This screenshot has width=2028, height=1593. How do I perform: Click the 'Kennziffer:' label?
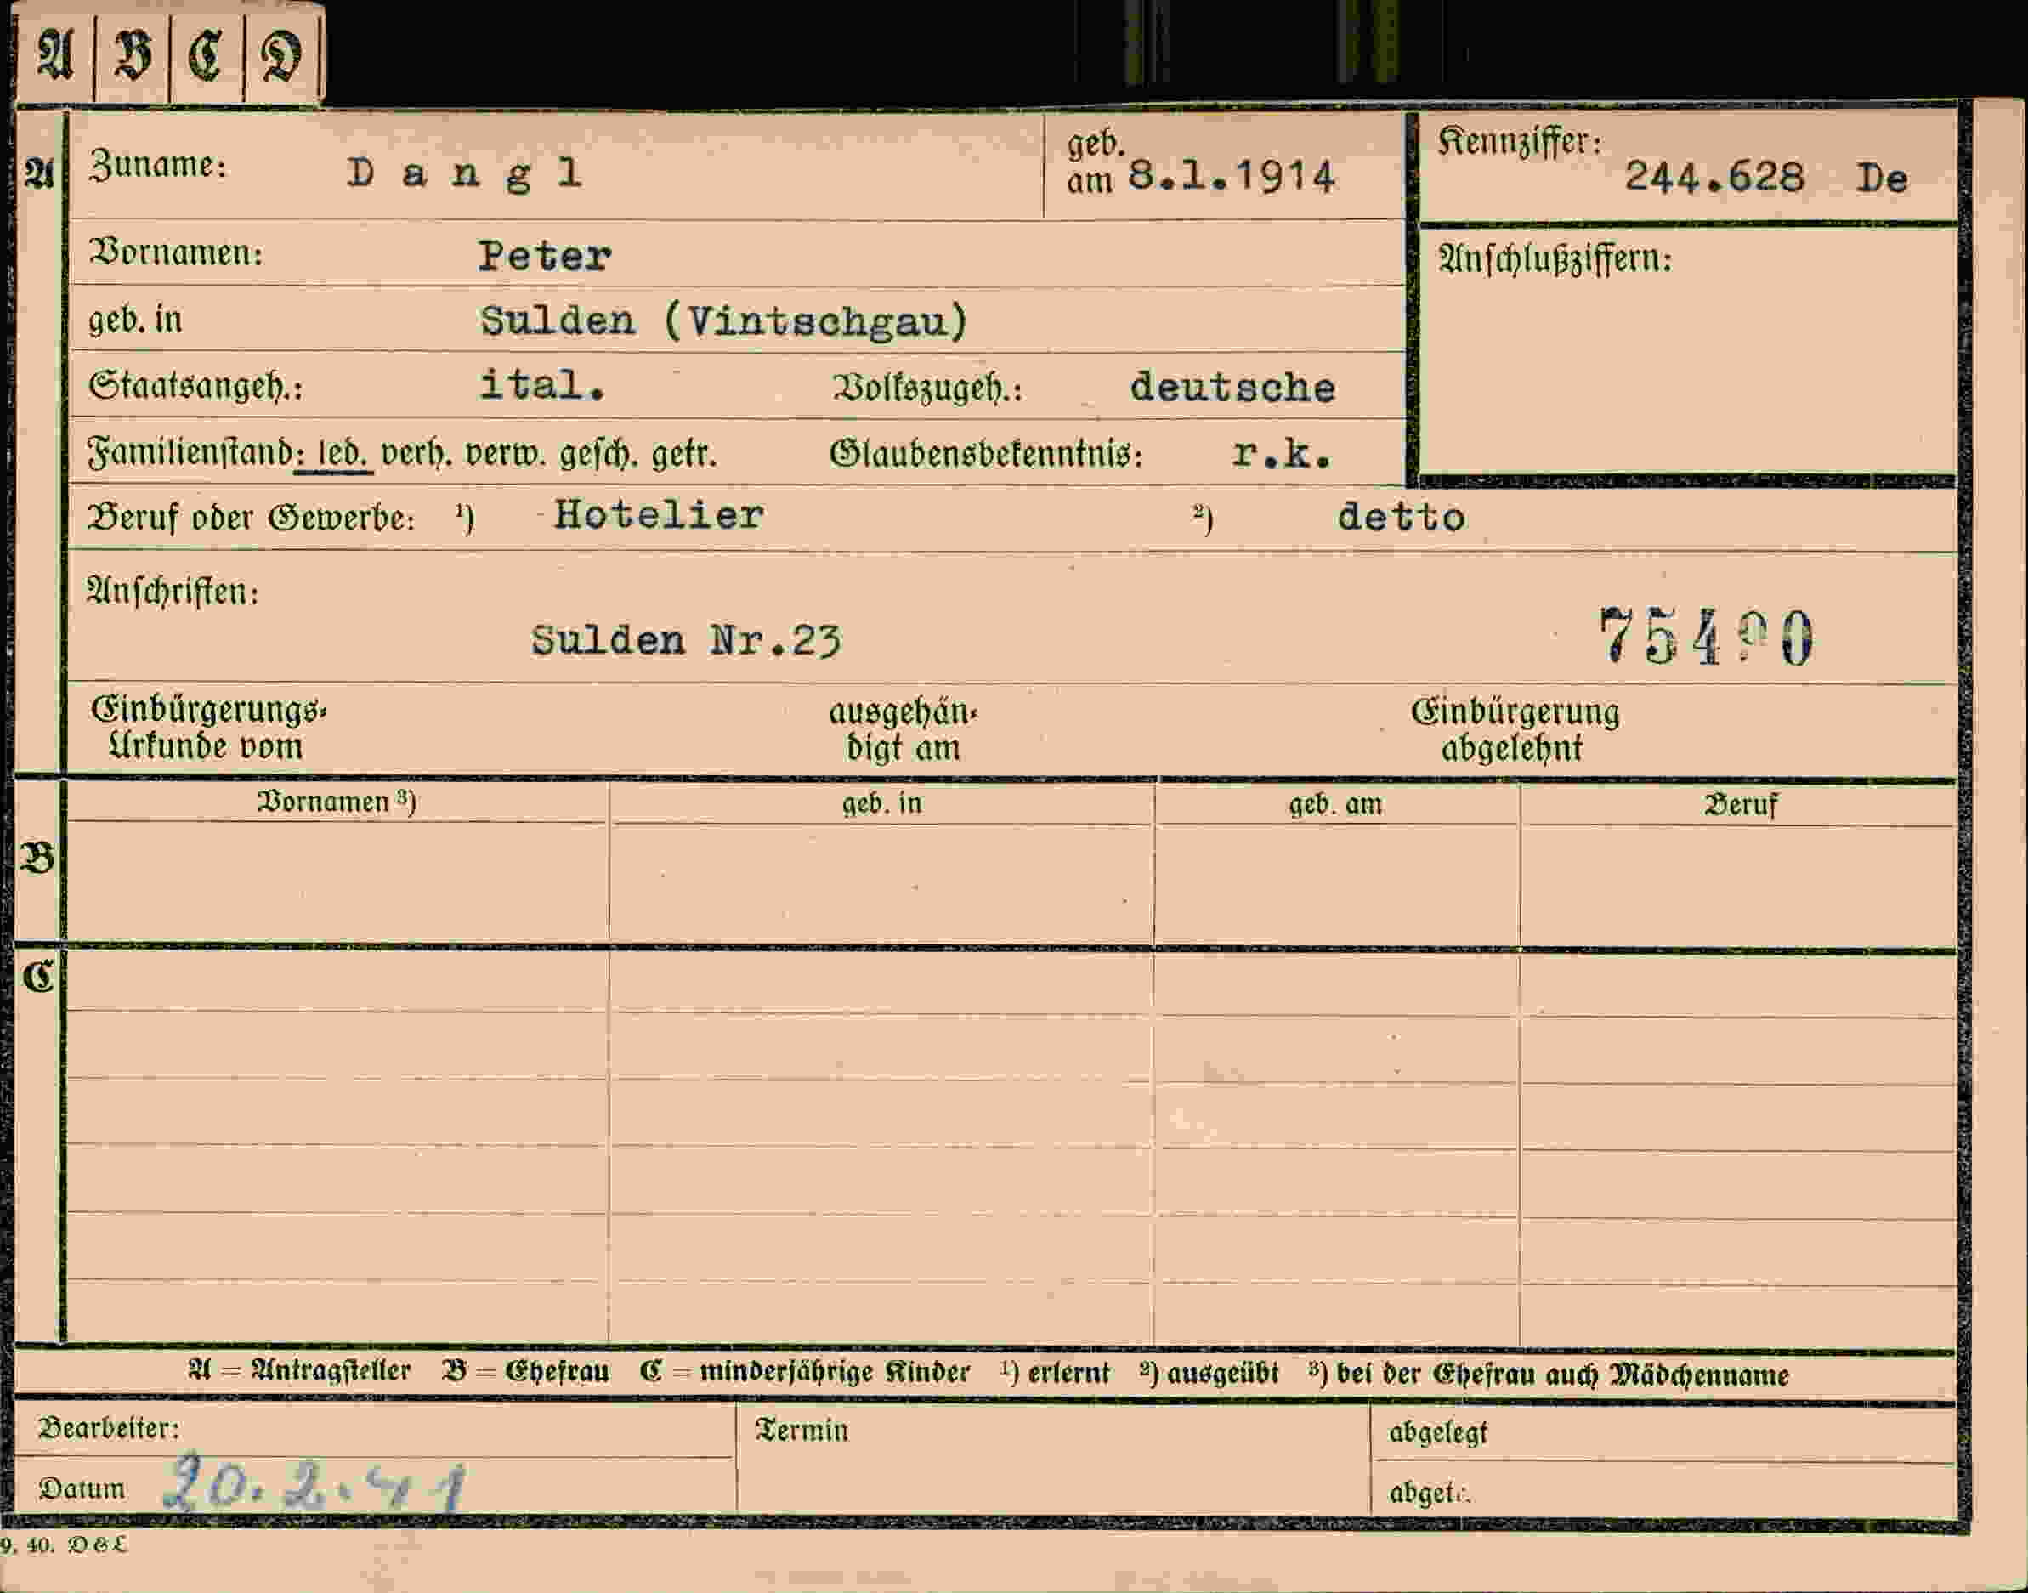click(1520, 142)
